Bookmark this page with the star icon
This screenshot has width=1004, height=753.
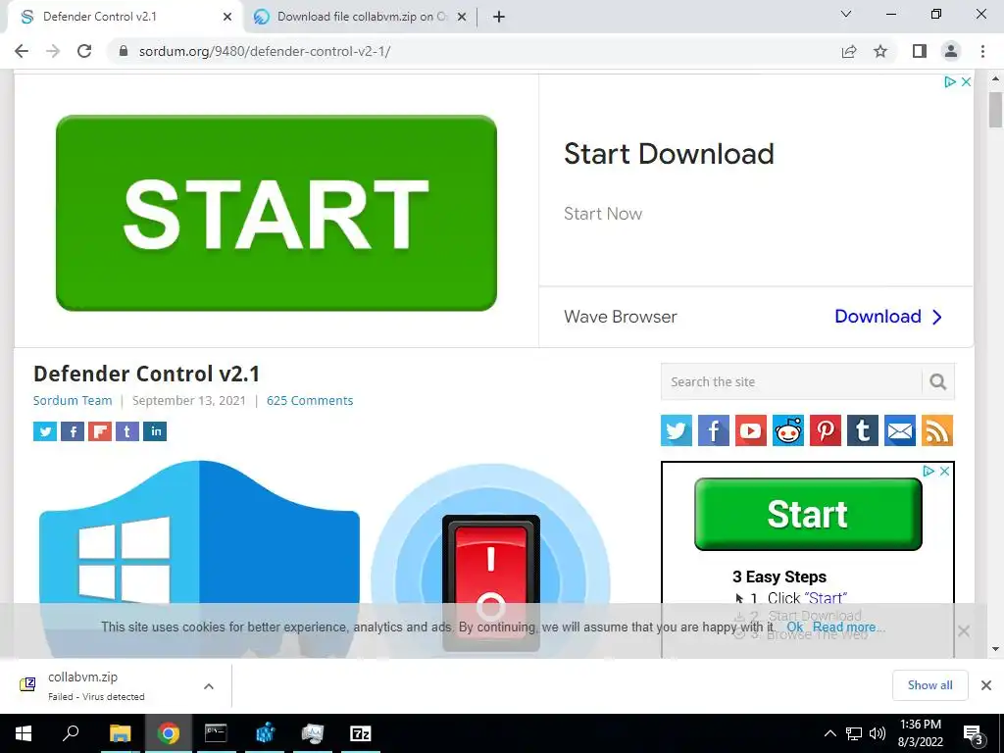pyautogui.click(x=880, y=51)
